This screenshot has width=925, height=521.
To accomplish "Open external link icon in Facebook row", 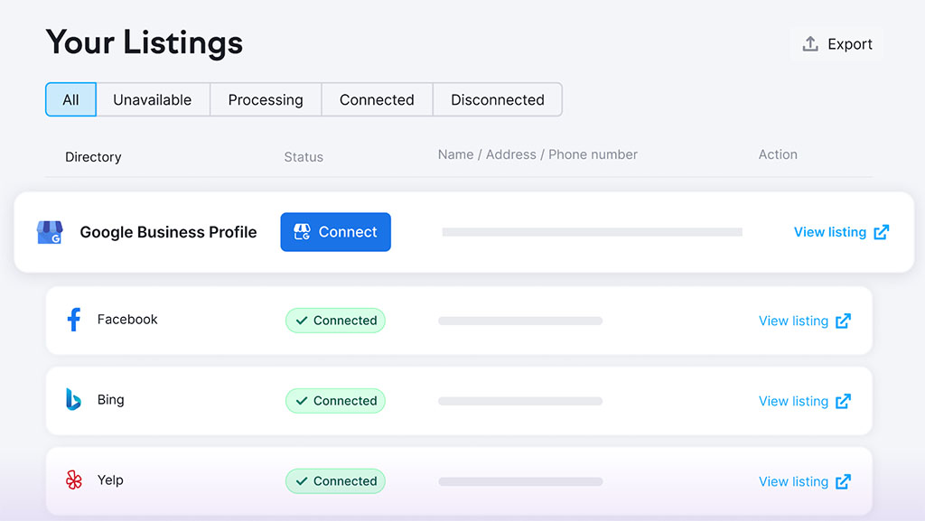I will tap(843, 321).
